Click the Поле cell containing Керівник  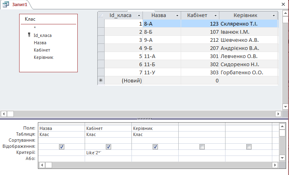(155, 128)
